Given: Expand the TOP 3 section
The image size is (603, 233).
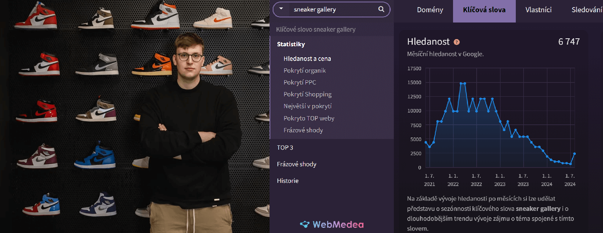Looking at the screenshot, I should 285,148.
